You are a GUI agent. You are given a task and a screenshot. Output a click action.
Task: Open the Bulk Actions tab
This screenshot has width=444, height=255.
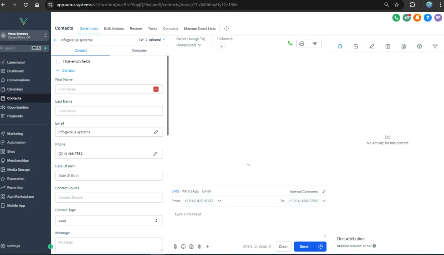[x=114, y=28]
